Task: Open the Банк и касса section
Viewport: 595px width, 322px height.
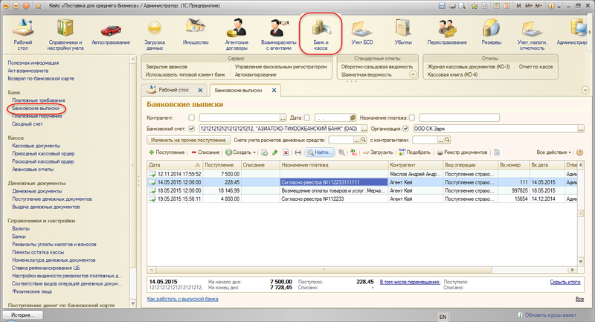Action: 321,33
